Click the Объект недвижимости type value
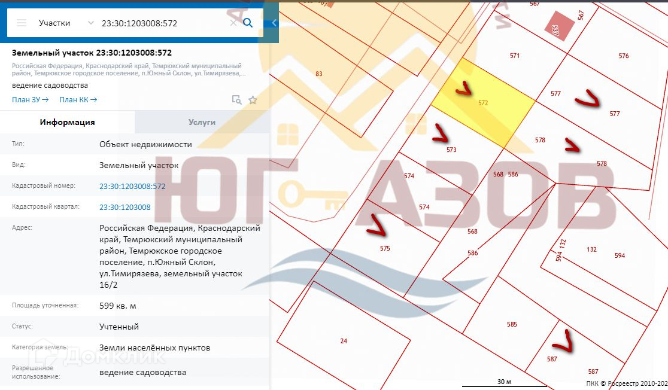The height and width of the screenshot is (390, 668). [x=145, y=144]
